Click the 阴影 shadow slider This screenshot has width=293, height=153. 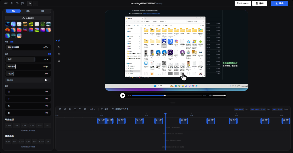[x=28, y=59]
